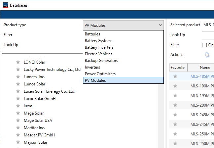
Task: Select Lucky Power Technology Co., Ltd. manufacturer
Action: (53, 70)
